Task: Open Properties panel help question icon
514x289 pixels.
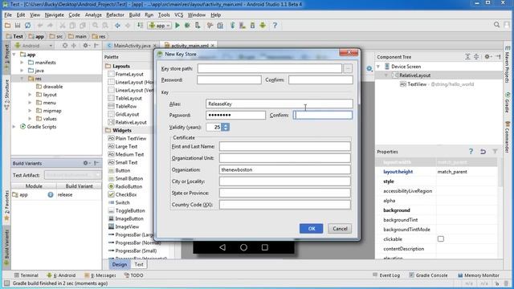Action: click(471, 151)
